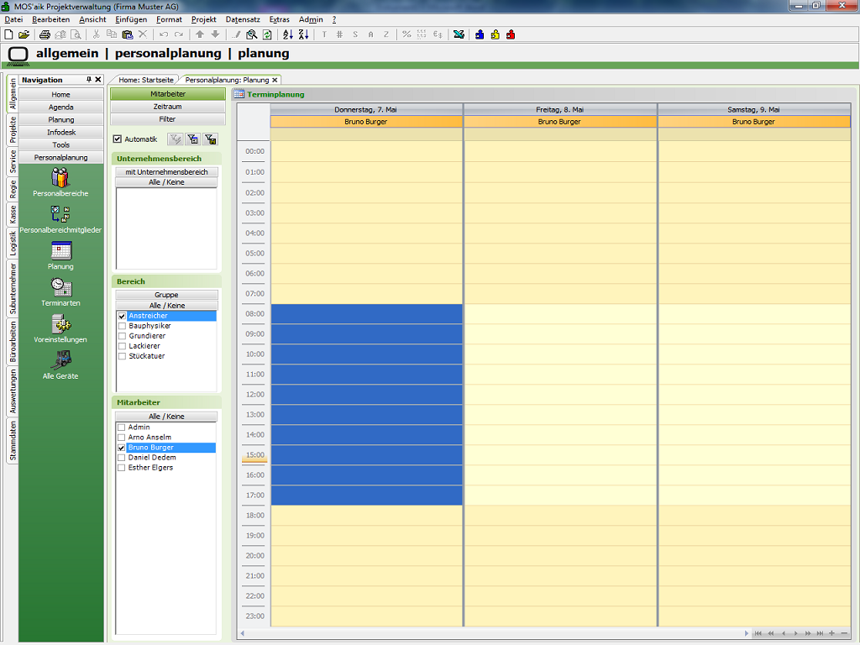Open the Alle Geräte forklift icon
Viewport: 860px width, 645px height.
60,360
